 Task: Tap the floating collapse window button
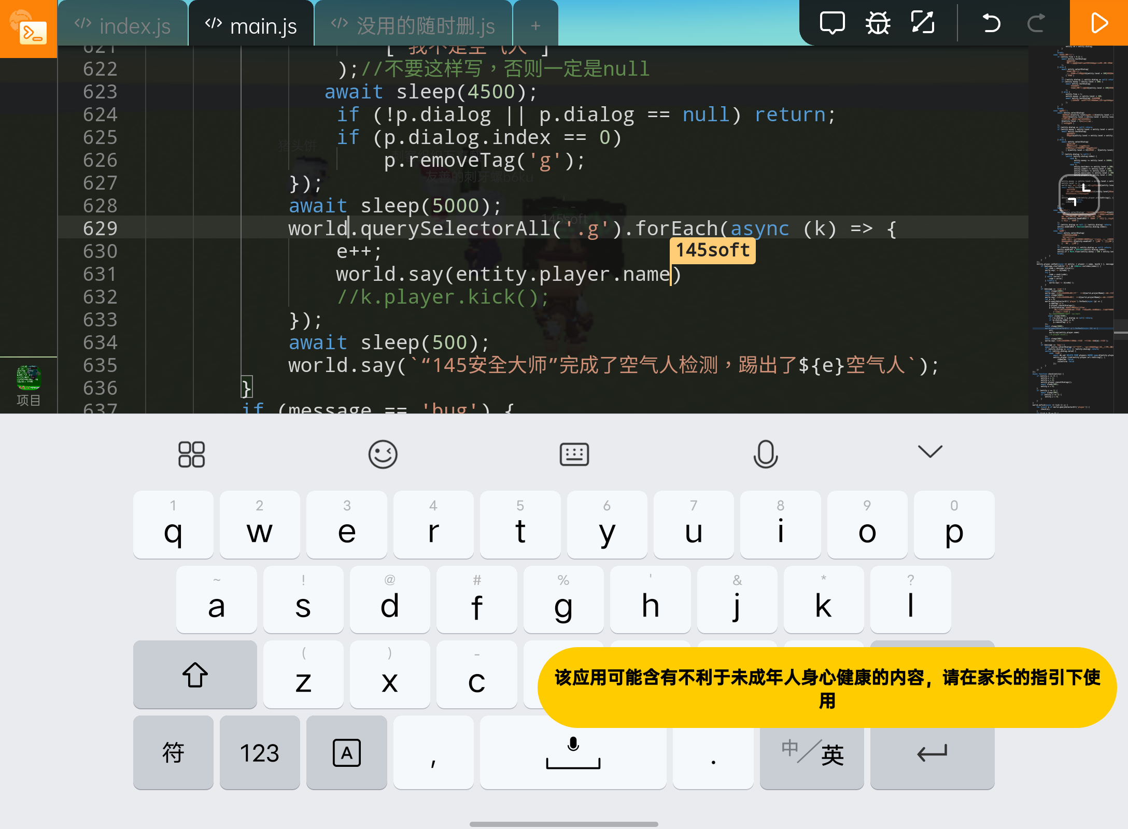click(1079, 194)
